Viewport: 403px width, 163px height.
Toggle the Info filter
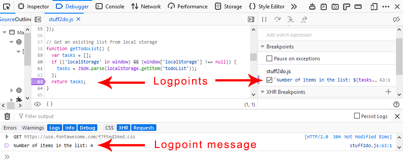pyautogui.click(x=70, y=128)
